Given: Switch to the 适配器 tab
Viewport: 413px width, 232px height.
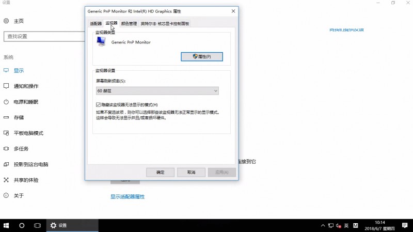Looking at the screenshot, I should coord(96,23).
